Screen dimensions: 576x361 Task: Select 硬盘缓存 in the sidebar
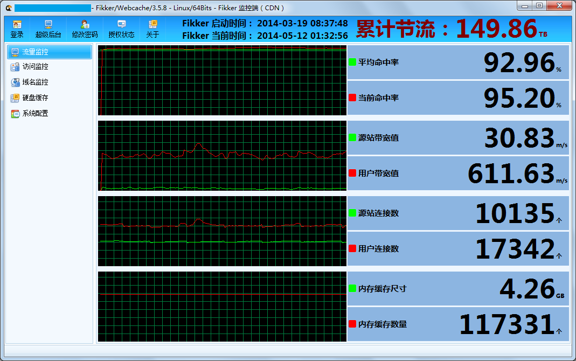(35, 98)
